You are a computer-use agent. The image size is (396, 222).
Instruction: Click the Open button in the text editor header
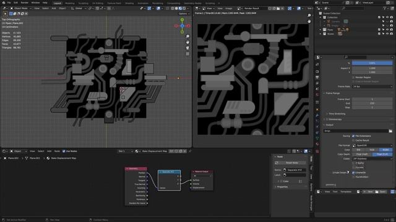[x=381, y=192]
